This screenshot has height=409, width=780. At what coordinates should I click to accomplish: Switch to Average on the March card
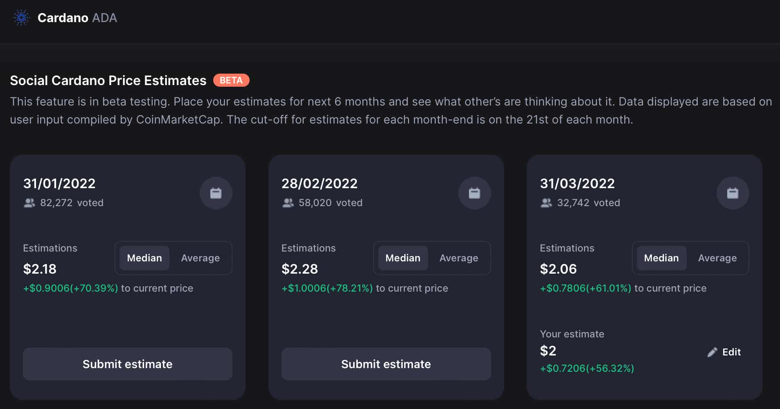(x=717, y=258)
